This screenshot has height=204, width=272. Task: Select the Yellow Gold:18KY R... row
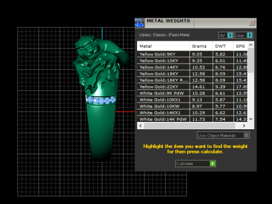192,80
